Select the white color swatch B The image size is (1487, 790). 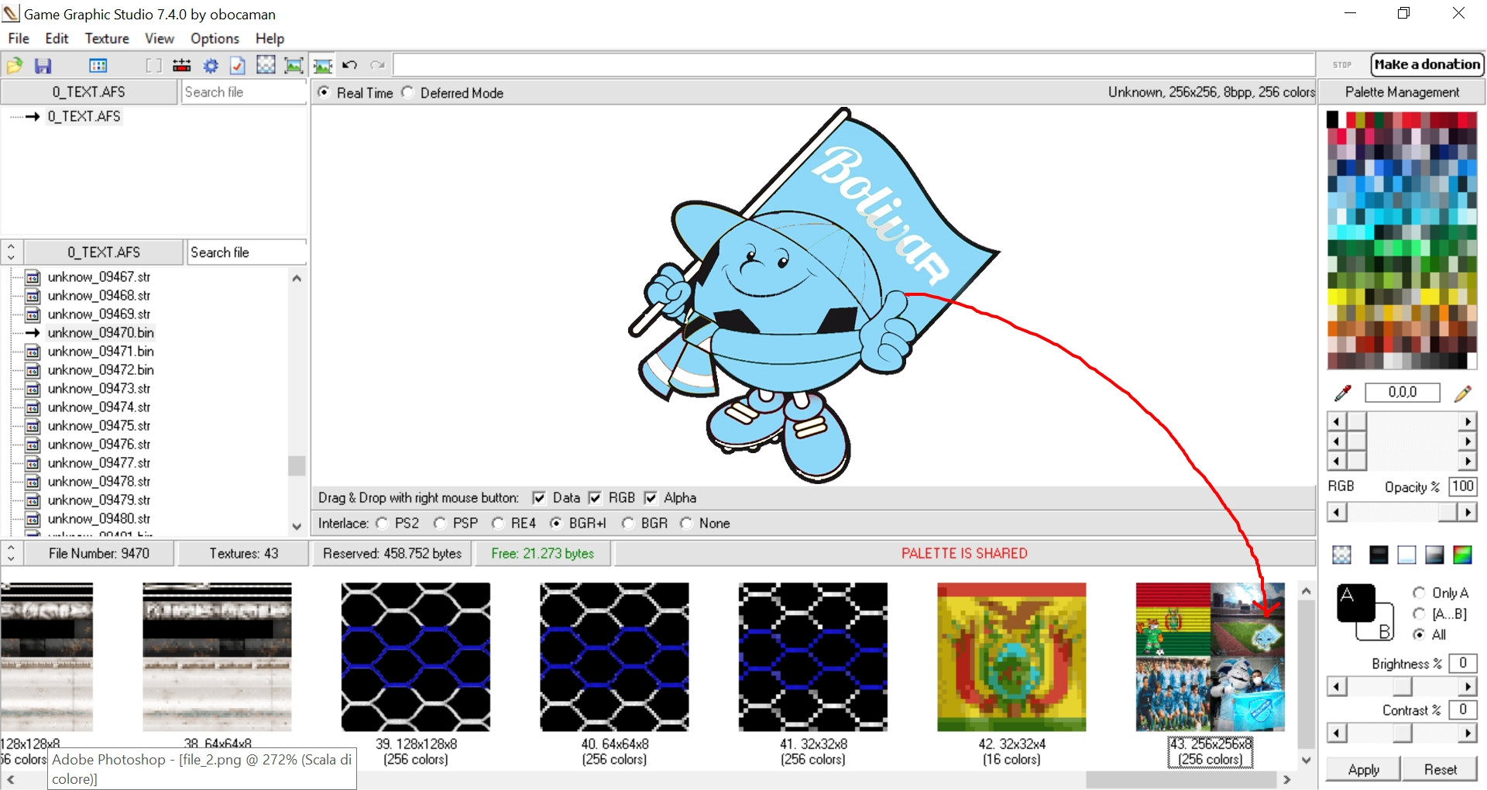1383,631
